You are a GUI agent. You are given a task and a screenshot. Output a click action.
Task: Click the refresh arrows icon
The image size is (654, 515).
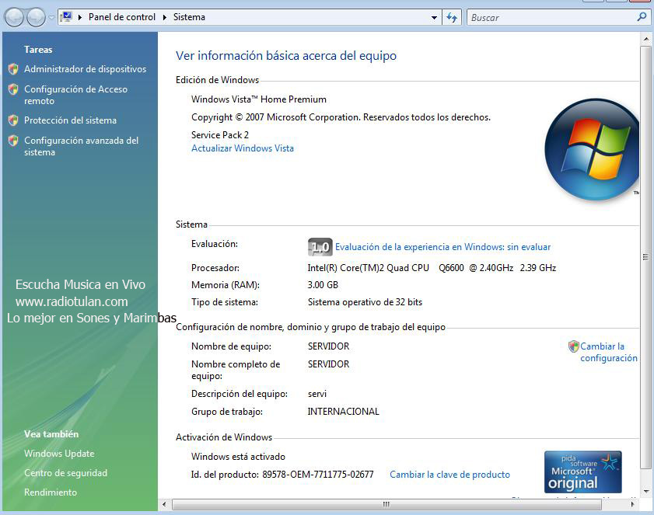(x=452, y=16)
